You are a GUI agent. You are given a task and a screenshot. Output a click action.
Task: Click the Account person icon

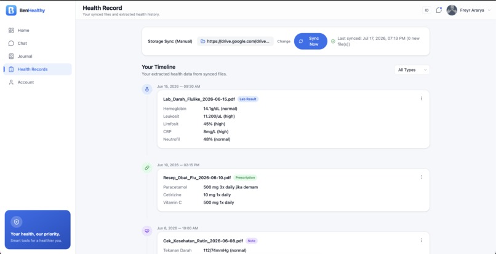11,82
